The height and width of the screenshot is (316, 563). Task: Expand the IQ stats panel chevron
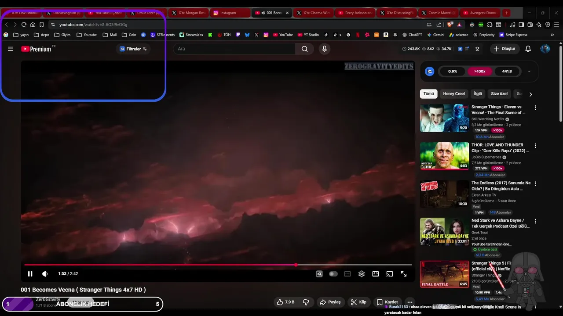click(529, 71)
